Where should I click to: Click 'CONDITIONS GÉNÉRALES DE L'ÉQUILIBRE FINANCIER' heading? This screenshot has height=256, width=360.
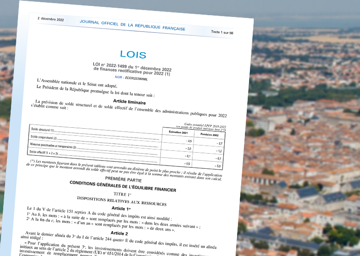coord(123,186)
